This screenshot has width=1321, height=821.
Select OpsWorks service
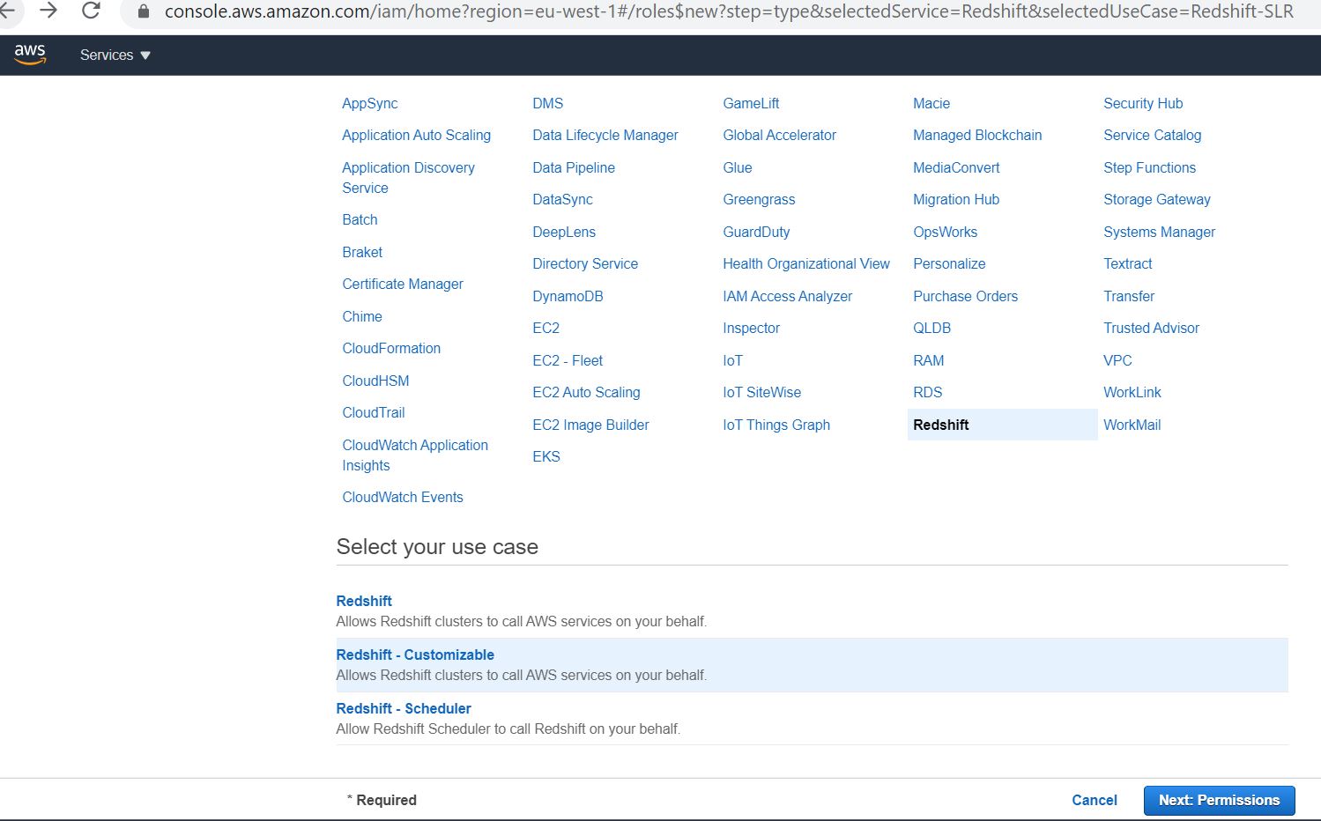[945, 232]
